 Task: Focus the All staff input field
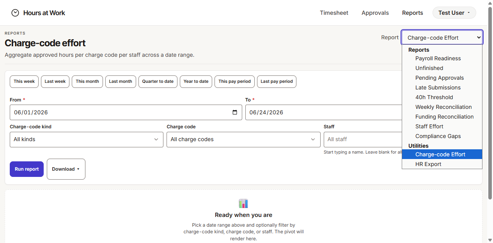[363, 139]
